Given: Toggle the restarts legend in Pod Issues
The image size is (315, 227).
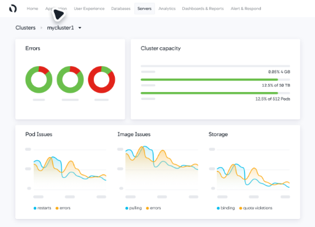Looking at the screenshot, I should 42,208.
